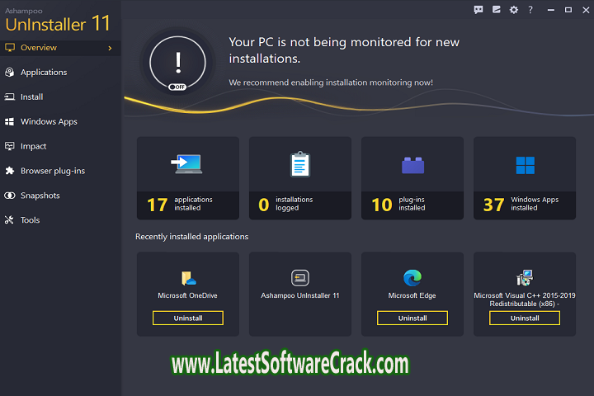Click the note icon left of settings gear

tap(497, 10)
